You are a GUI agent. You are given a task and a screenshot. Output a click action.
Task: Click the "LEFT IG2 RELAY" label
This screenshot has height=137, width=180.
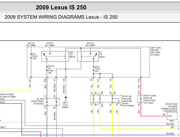(x=72, y=54)
